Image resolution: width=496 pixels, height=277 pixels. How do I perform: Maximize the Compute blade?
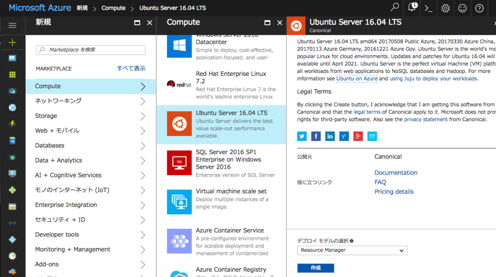[267, 23]
